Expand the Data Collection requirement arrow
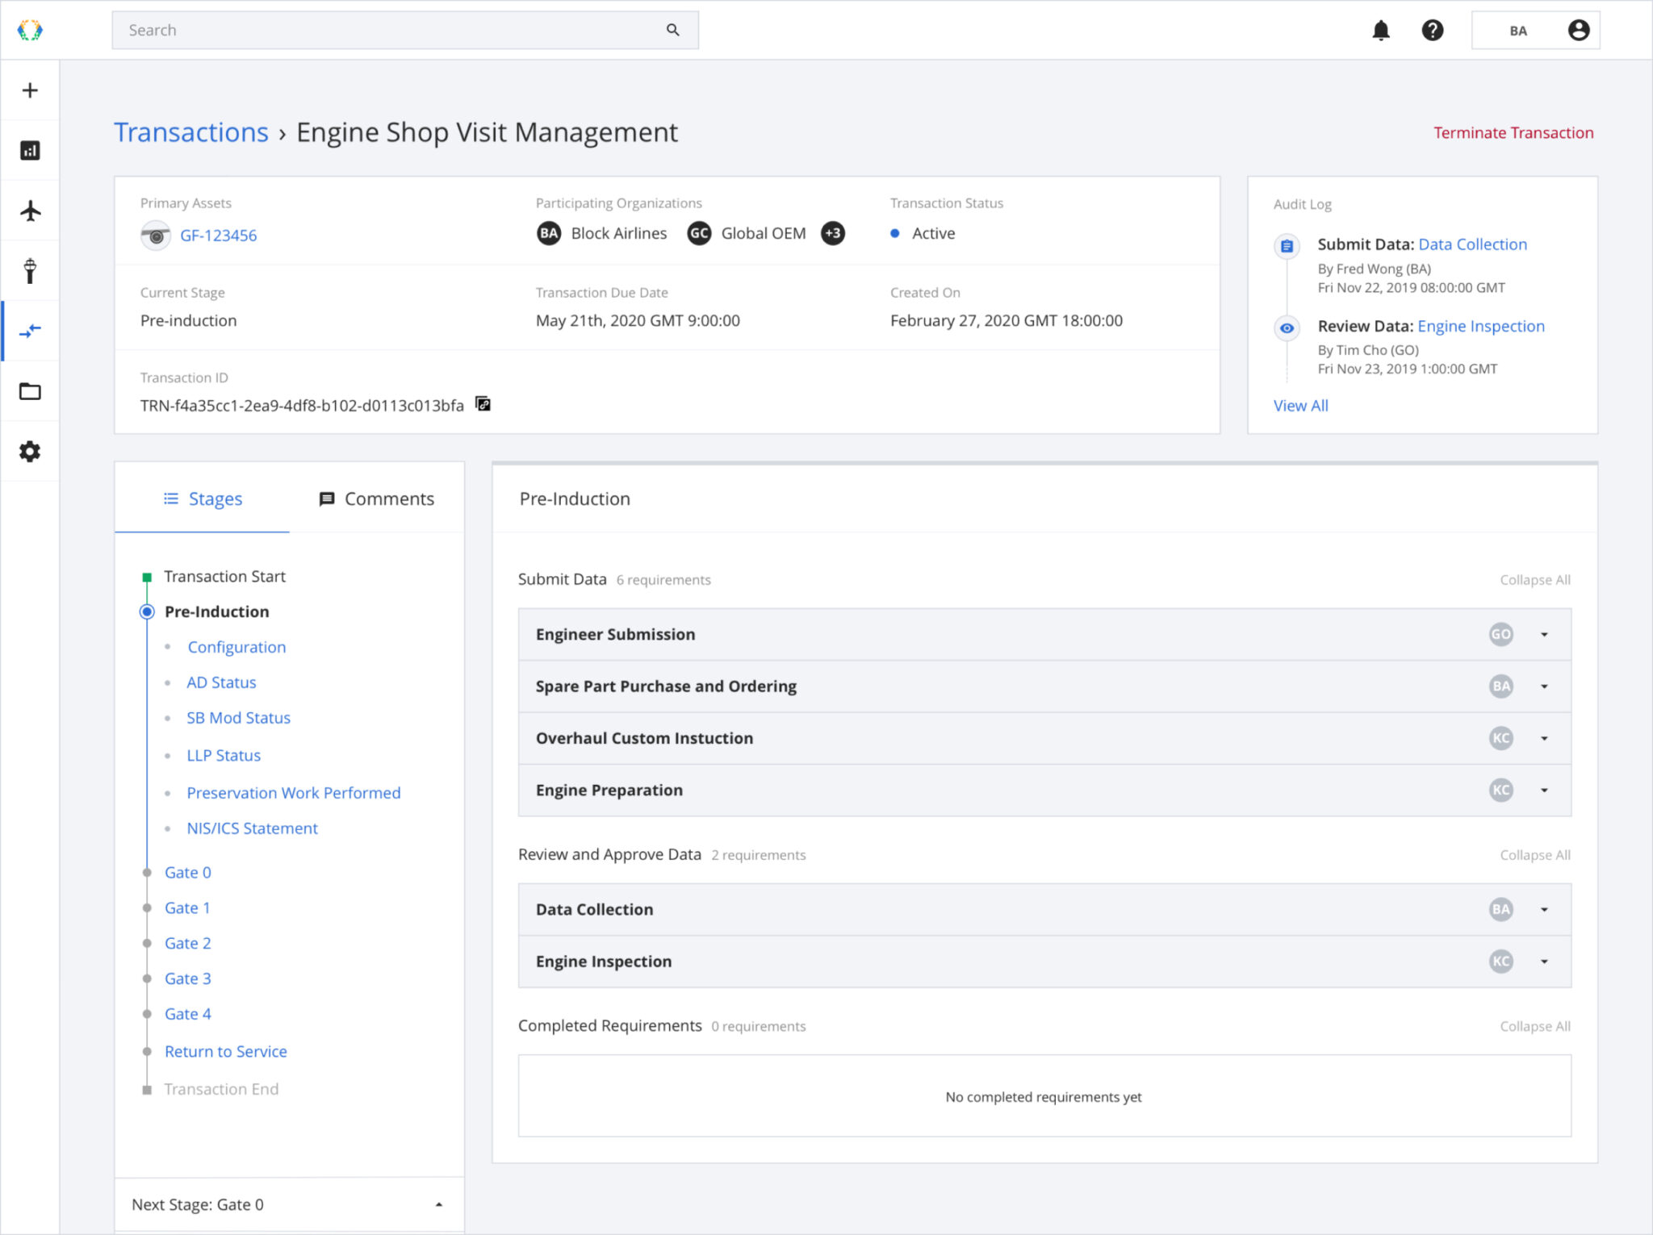Viewport: 1653px width, 1235px height. (x=1543, y=910)
